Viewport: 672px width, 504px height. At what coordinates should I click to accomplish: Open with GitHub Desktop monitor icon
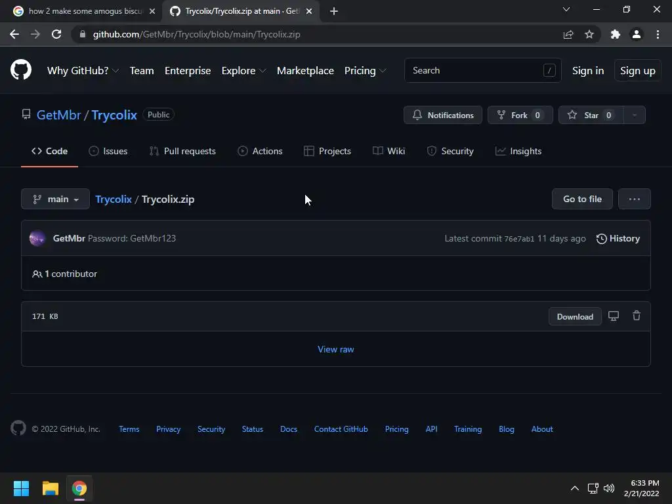(x=614, y=316)
